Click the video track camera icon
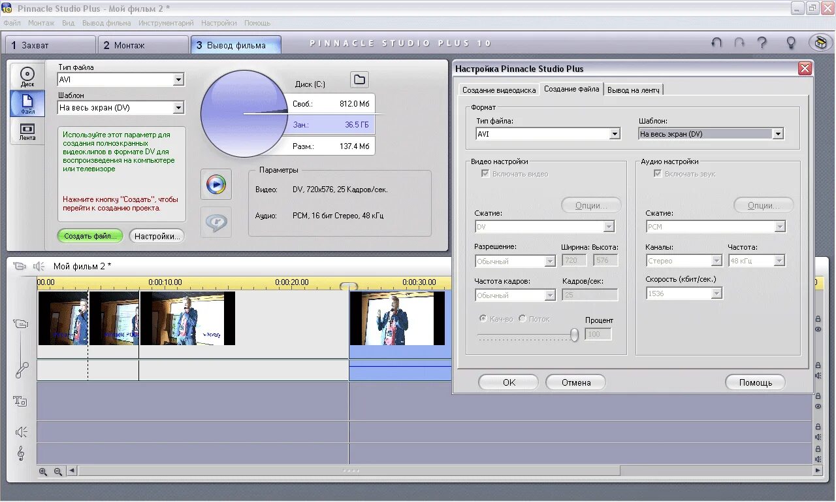Viewport: 836px width, 502px height. (x=21, y=324)
